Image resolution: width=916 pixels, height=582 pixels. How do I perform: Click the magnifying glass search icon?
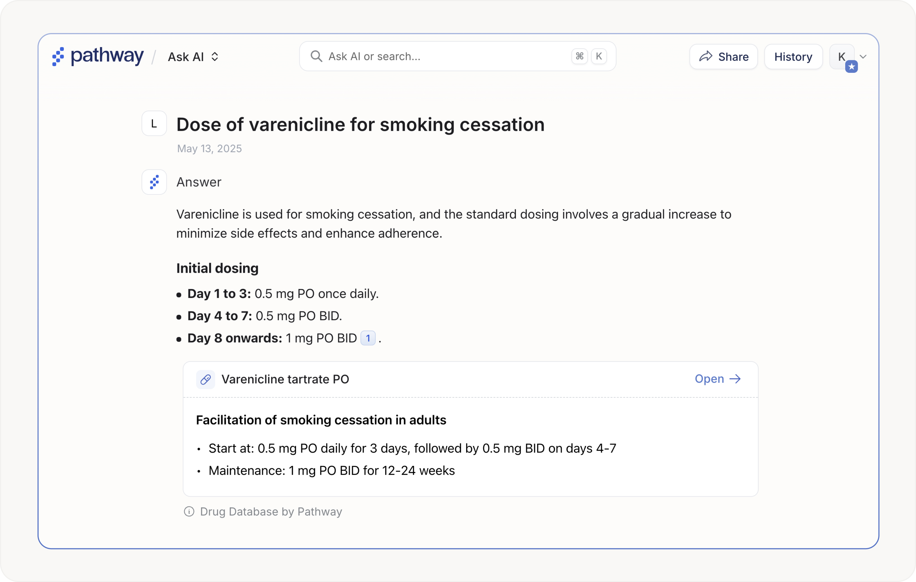click(316, 56)
